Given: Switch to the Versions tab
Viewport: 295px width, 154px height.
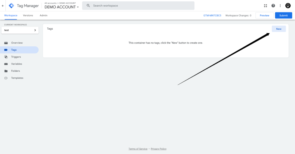Looking at the screenshot, I should tap(28, 16).
